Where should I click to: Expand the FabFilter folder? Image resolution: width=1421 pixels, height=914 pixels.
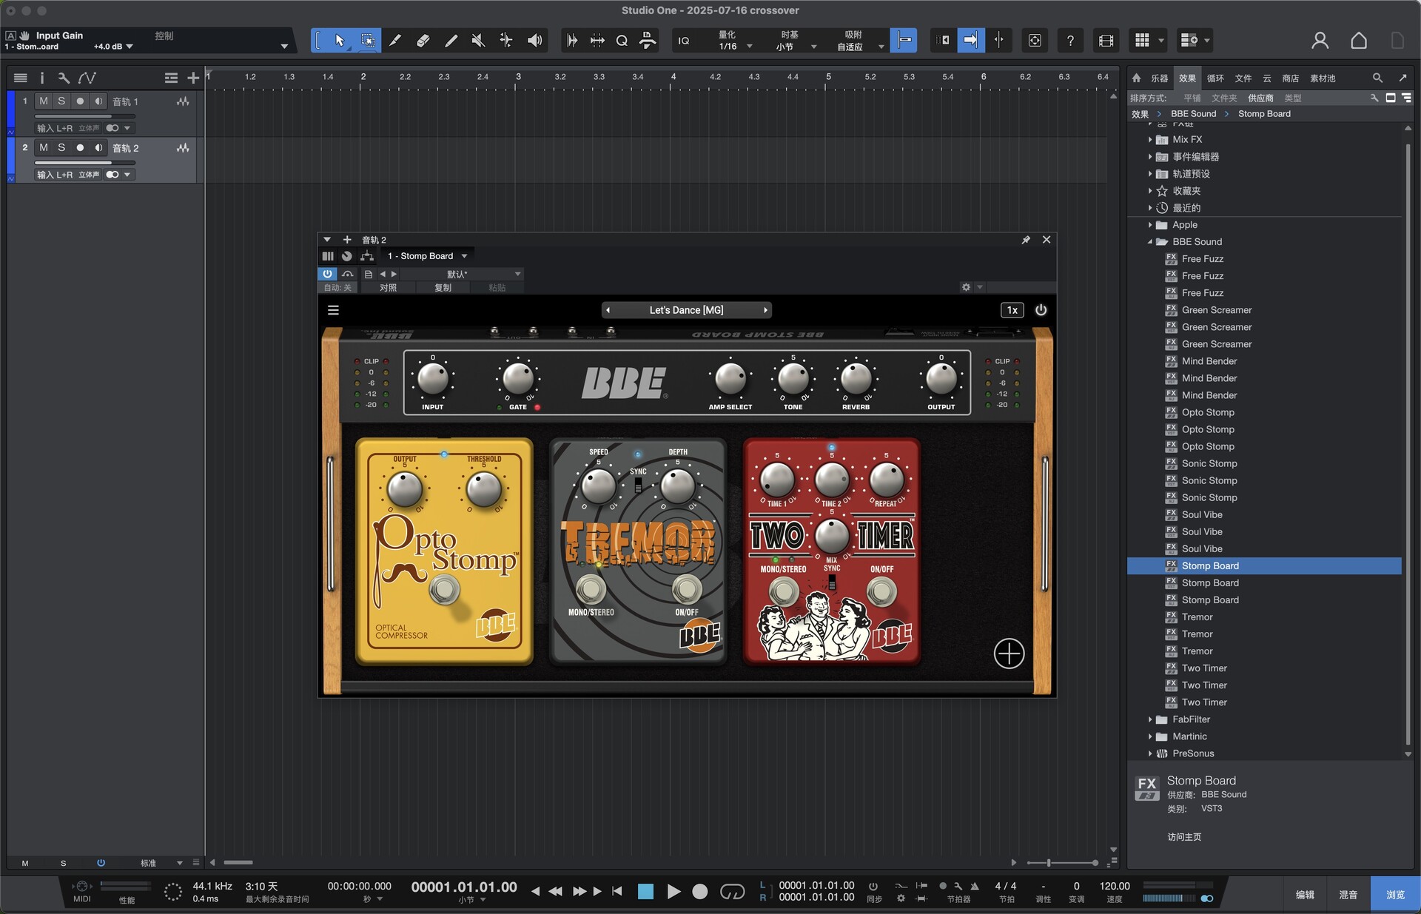(1150, 719)
